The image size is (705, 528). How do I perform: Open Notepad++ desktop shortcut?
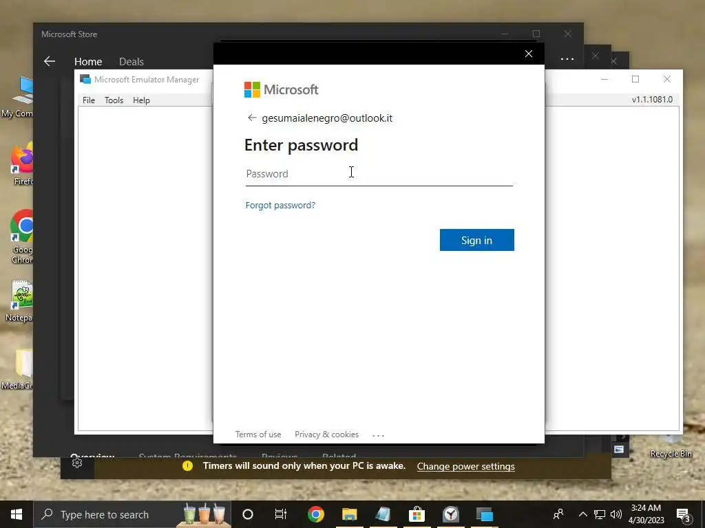point(19,301)
